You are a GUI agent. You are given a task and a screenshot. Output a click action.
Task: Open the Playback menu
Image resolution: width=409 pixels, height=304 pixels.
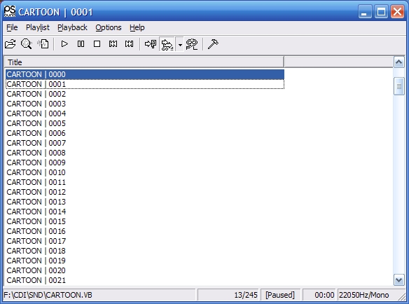(x=72, y=27)
